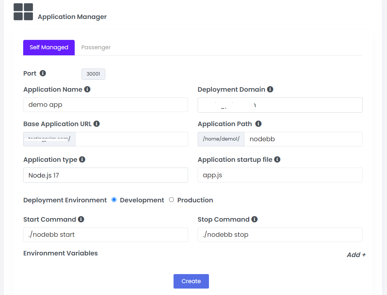Click the Start Command info icon

(81, 219)
